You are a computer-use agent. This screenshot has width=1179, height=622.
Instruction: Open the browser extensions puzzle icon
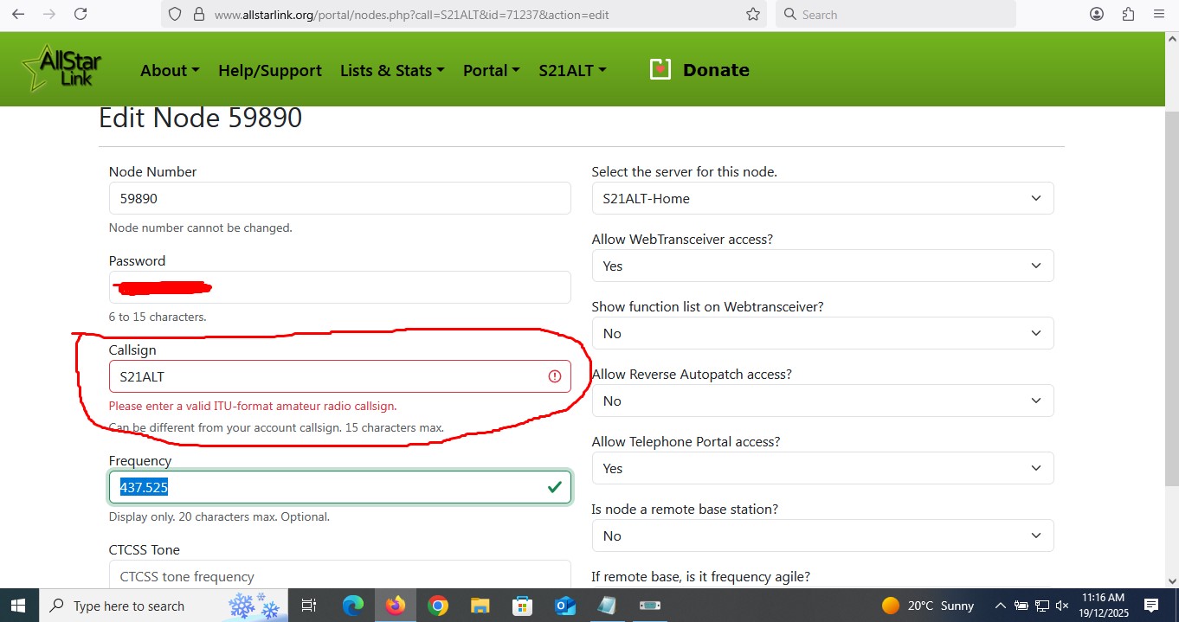pyautogui.click(x=1128, y=14)
